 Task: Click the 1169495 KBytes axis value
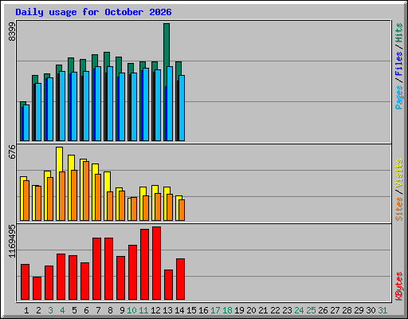click(12, 242)
